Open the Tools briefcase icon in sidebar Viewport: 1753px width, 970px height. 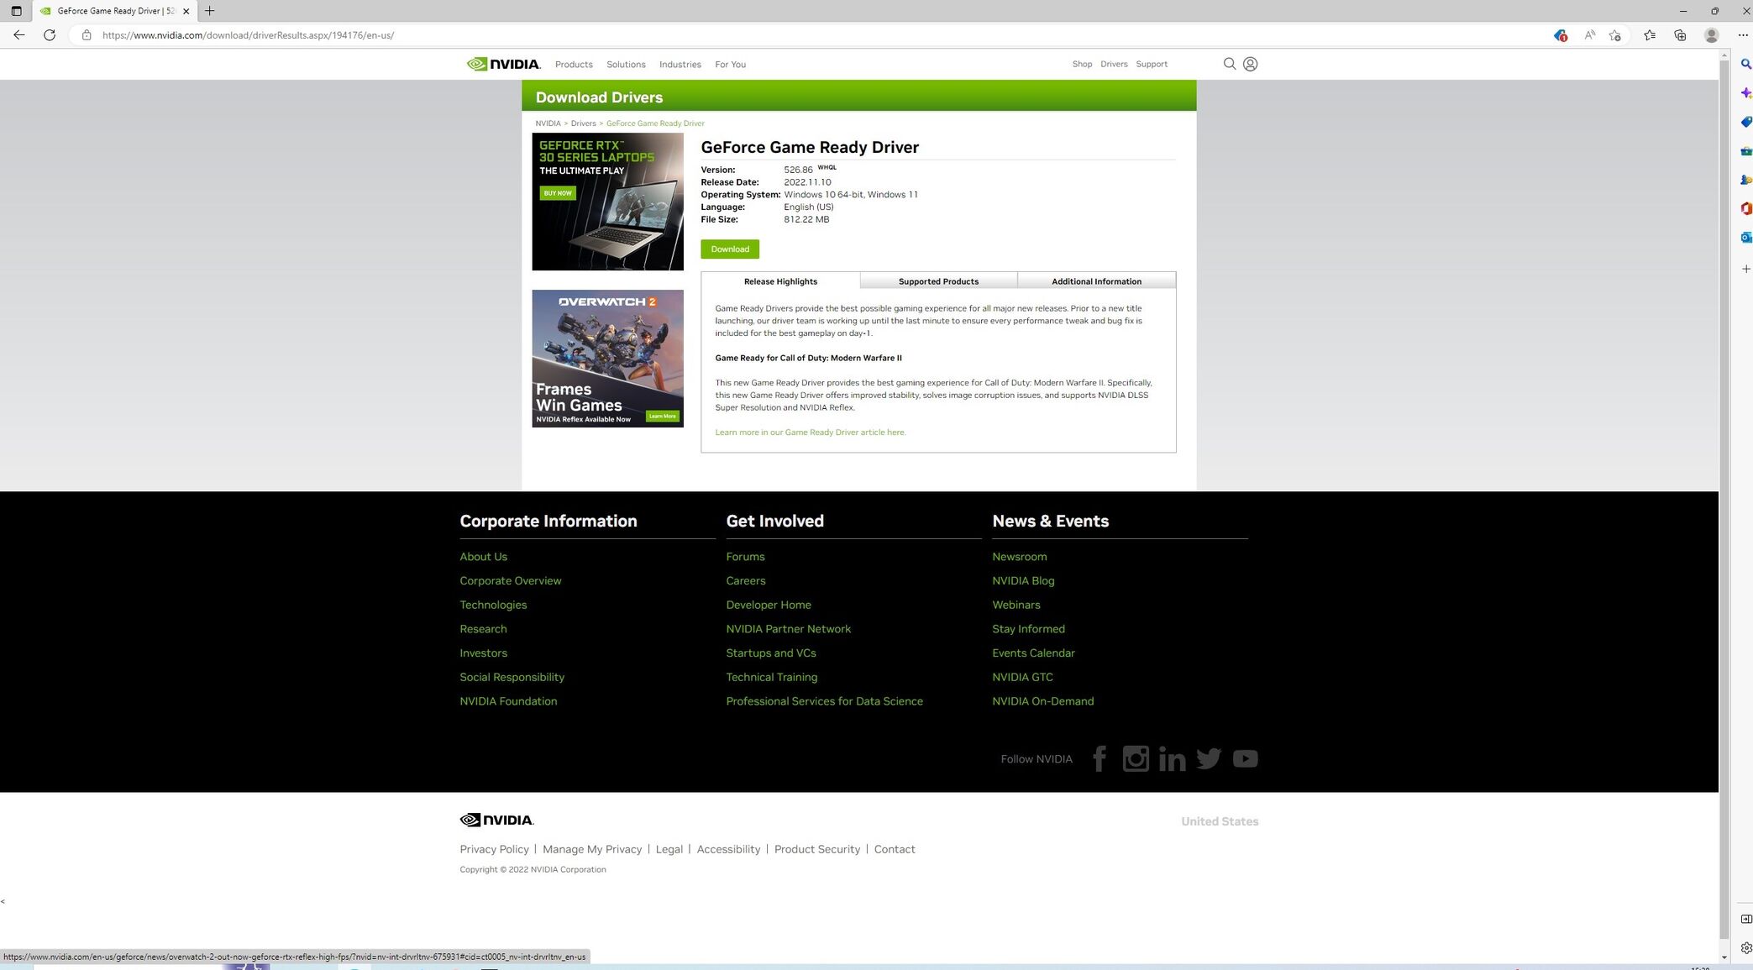point(1745,151)
